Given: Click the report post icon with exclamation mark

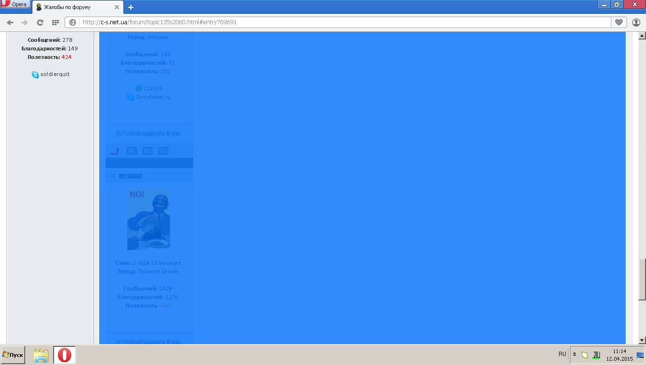Looking at the screenshot, I should pyautogui.click(x=132, y=151).
